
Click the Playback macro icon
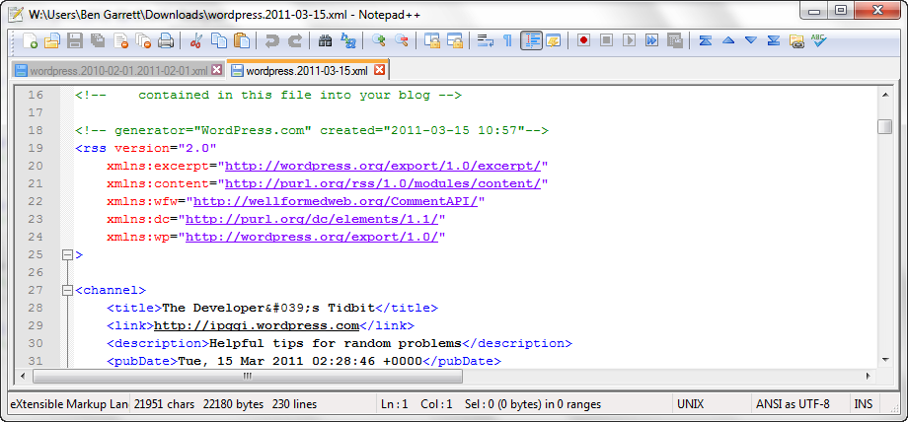[629, 40]
